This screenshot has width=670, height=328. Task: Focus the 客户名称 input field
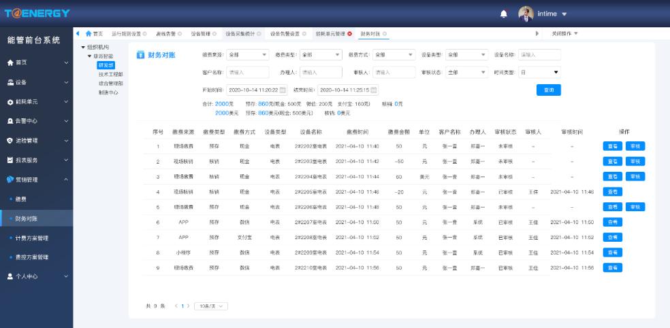coord(247,73)
